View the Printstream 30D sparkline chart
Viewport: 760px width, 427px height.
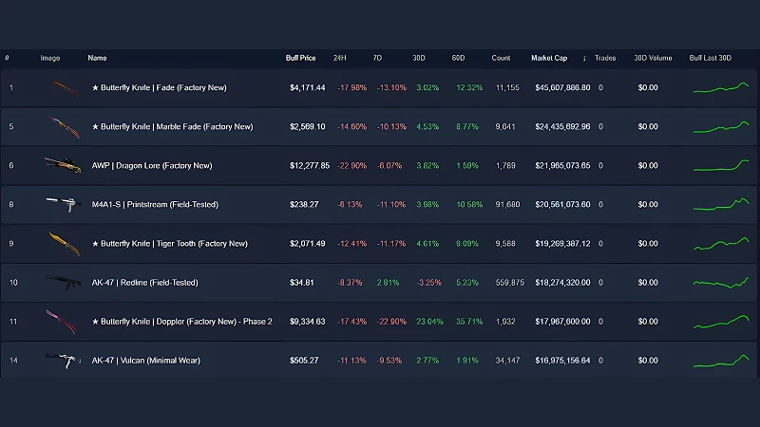point(721,204)
